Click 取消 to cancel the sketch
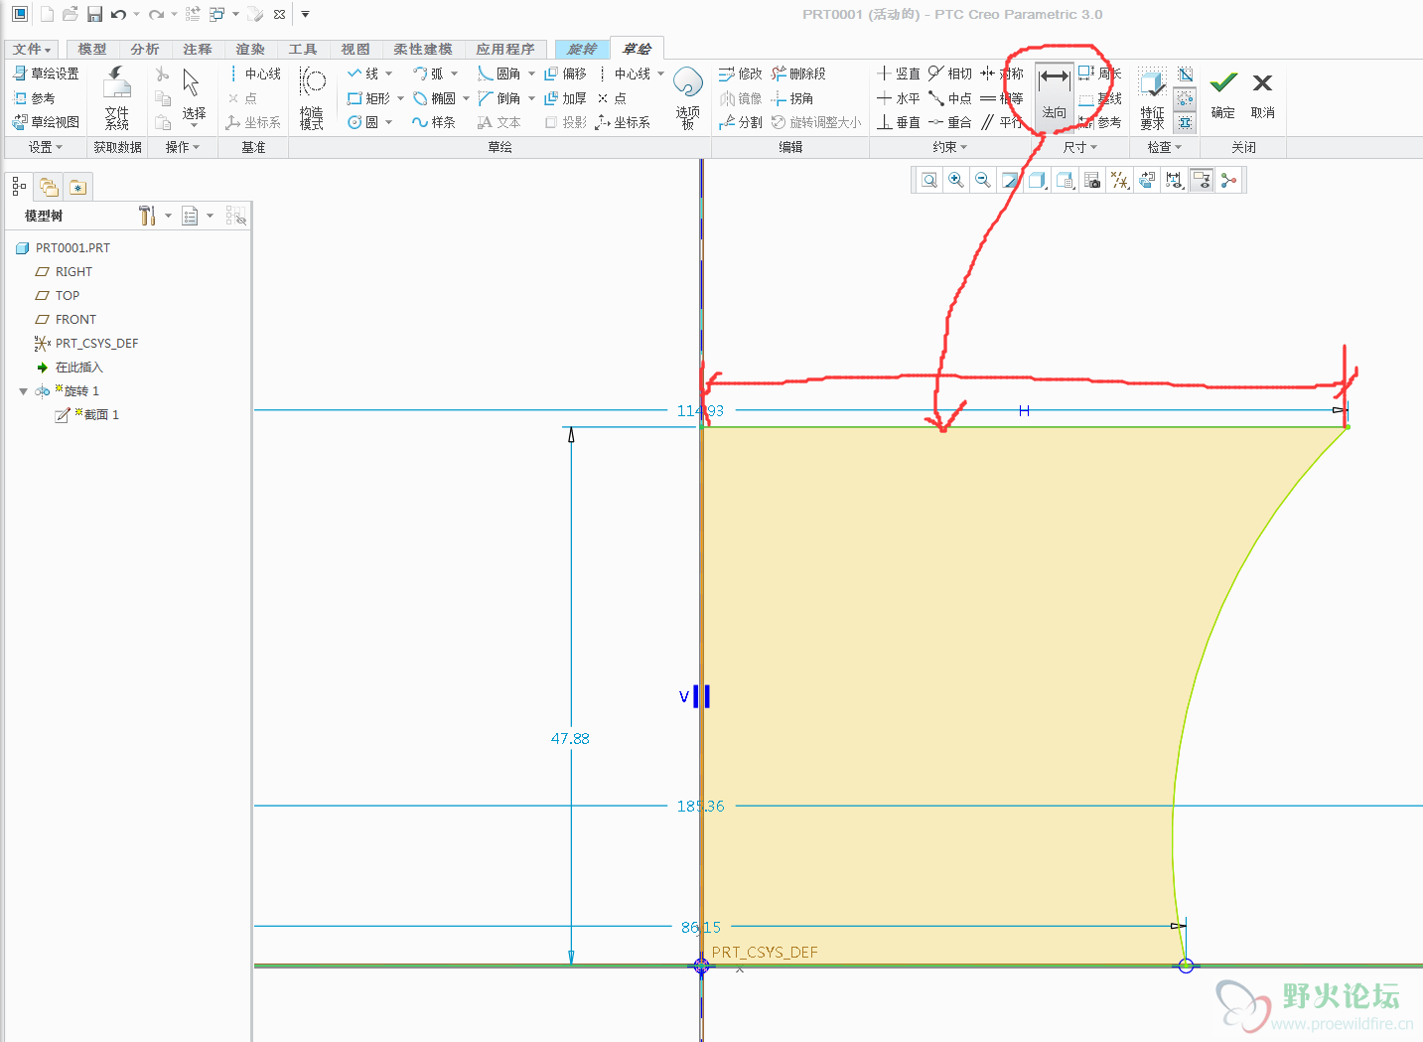Image resolution: width=1423 pixels, height=1042 pixels. click(x=1263, y=95)
